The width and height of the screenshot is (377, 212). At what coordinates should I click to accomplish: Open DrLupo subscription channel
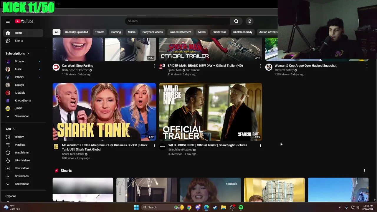tap(23, 61)
